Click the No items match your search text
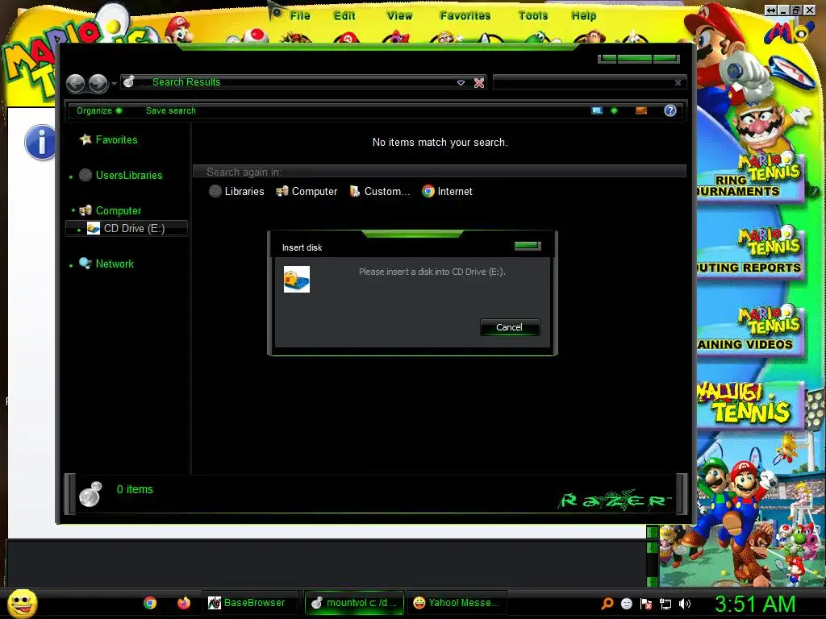 [440, 142]
